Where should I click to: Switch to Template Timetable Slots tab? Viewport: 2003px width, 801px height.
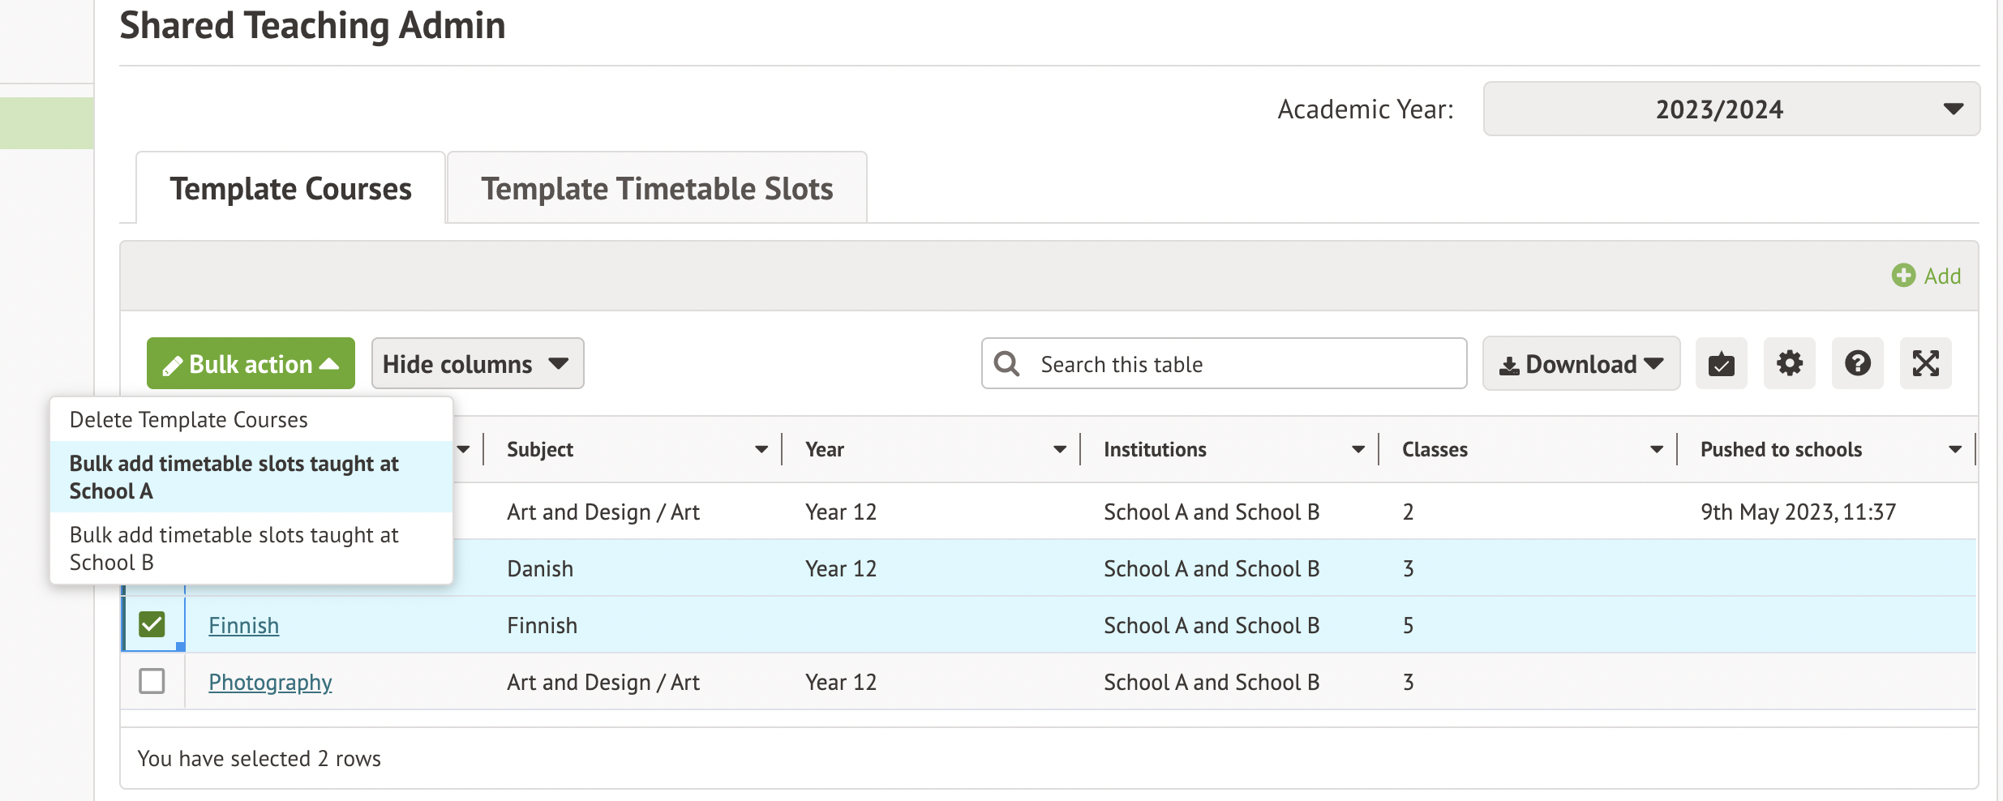tap(657, 188)
